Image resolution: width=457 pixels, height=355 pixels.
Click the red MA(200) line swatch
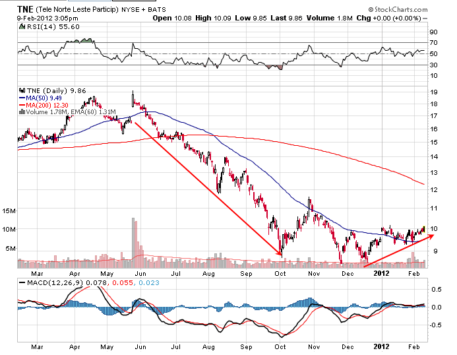[22, 105]
